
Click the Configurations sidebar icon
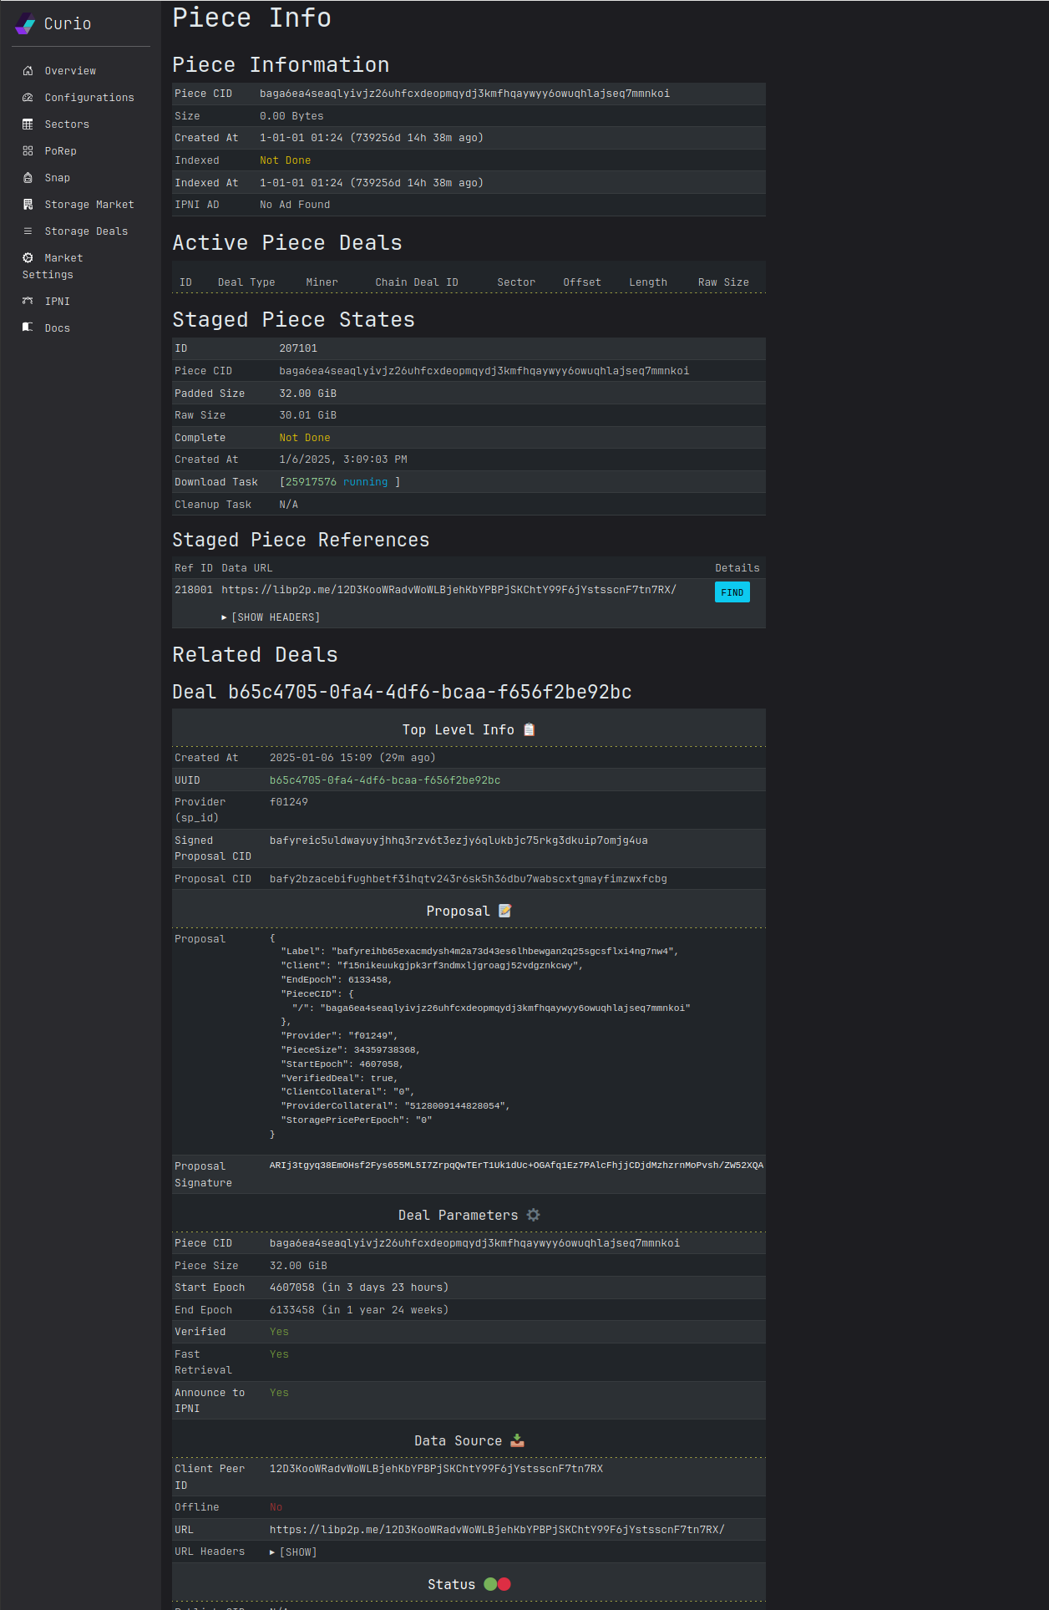click(28, 98)
